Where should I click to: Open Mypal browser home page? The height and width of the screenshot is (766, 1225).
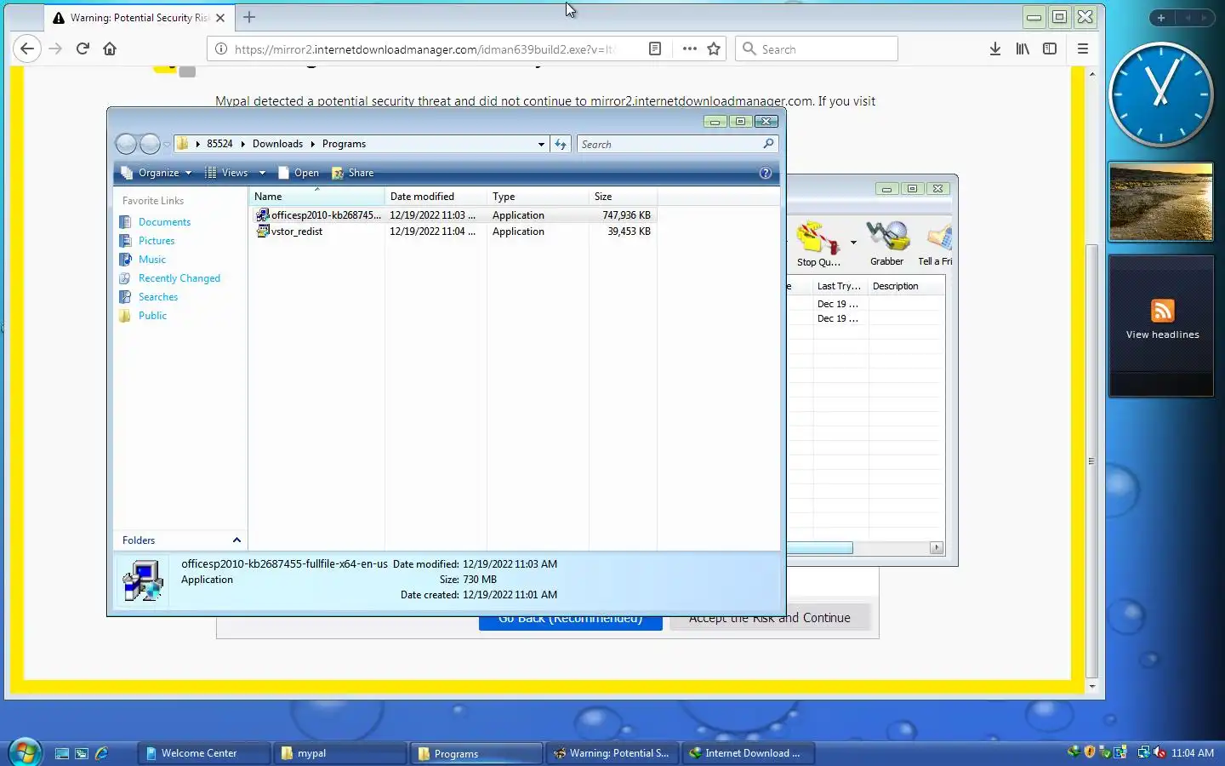click(110, 49)
